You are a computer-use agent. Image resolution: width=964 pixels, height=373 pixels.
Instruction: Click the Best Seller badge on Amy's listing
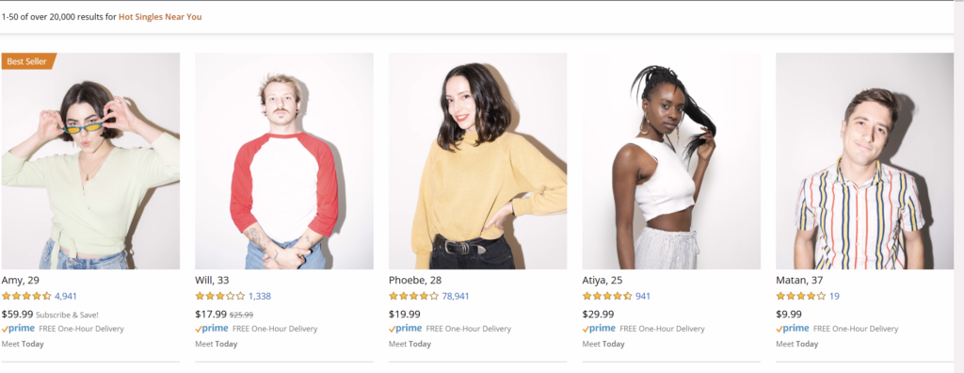(x=28, y=61)
